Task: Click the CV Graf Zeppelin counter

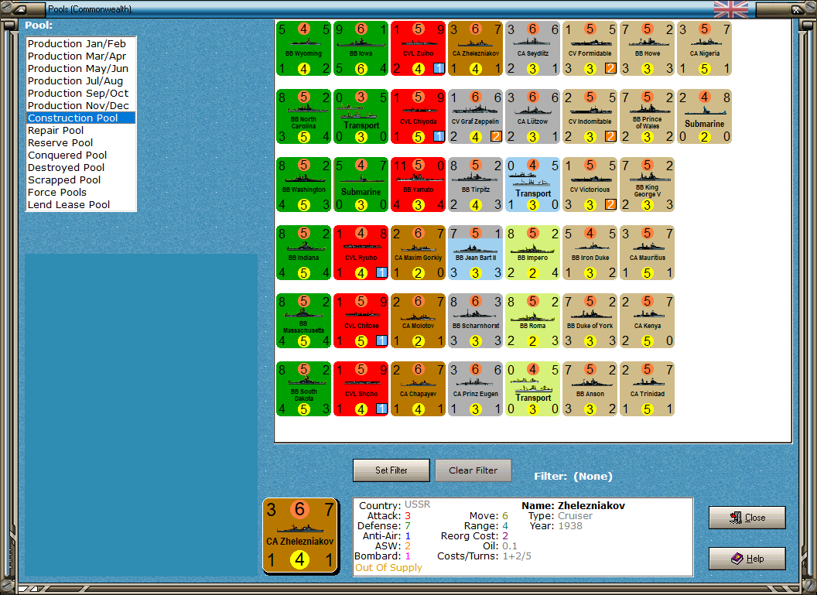Action: tap(476, 117)
